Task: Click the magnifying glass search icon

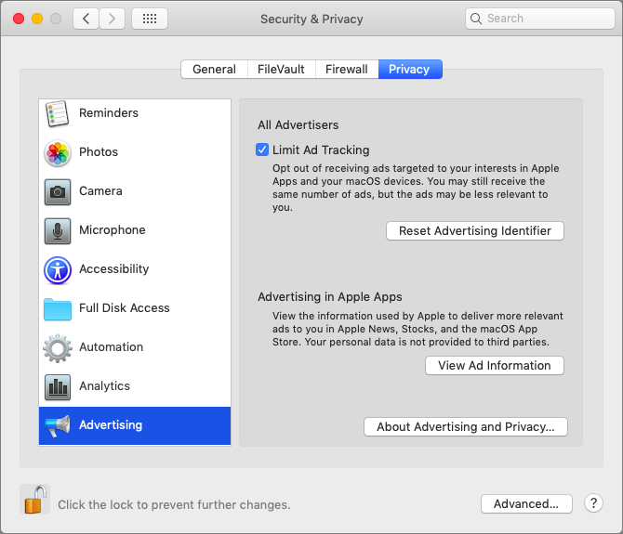Action: click(x=475, y=19)
